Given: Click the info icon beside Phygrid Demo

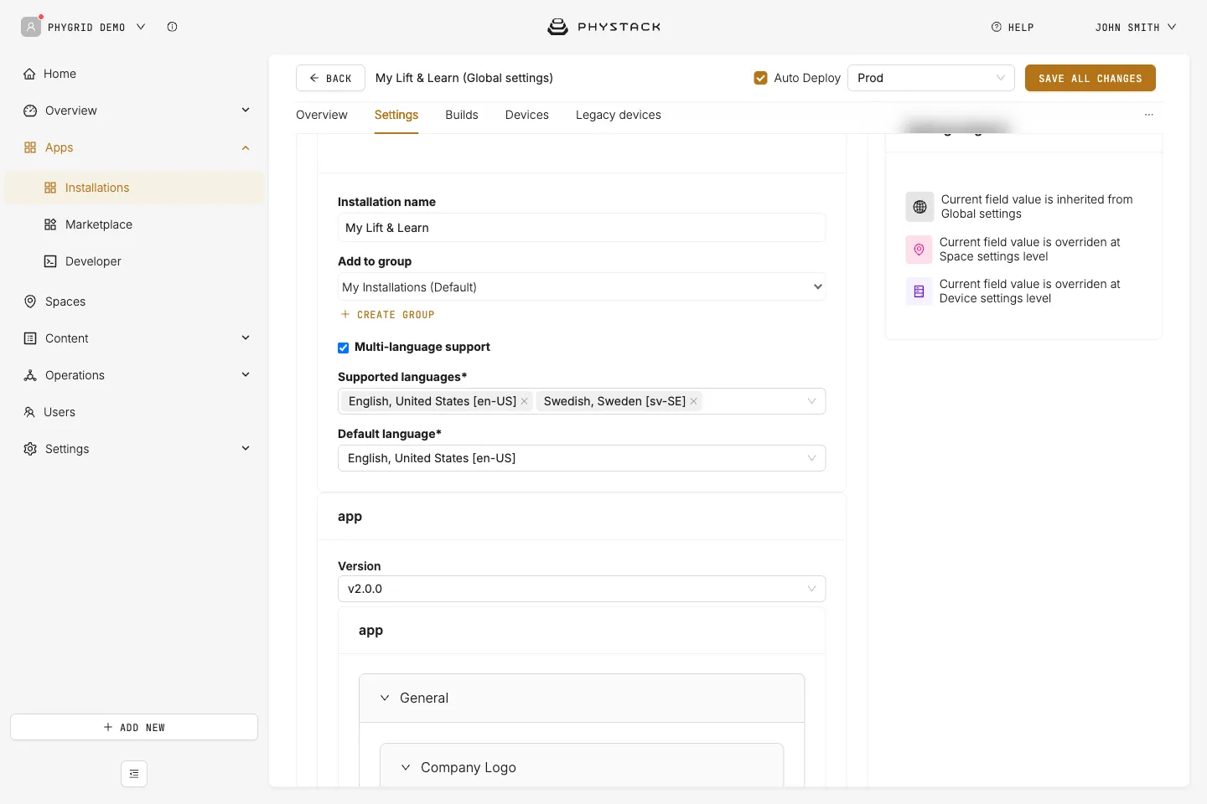Looking at the screenshot, I should pos(172,27).
